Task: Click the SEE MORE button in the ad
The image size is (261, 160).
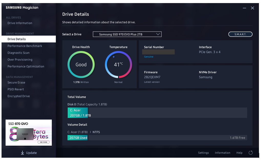Action: pos(44,142)
